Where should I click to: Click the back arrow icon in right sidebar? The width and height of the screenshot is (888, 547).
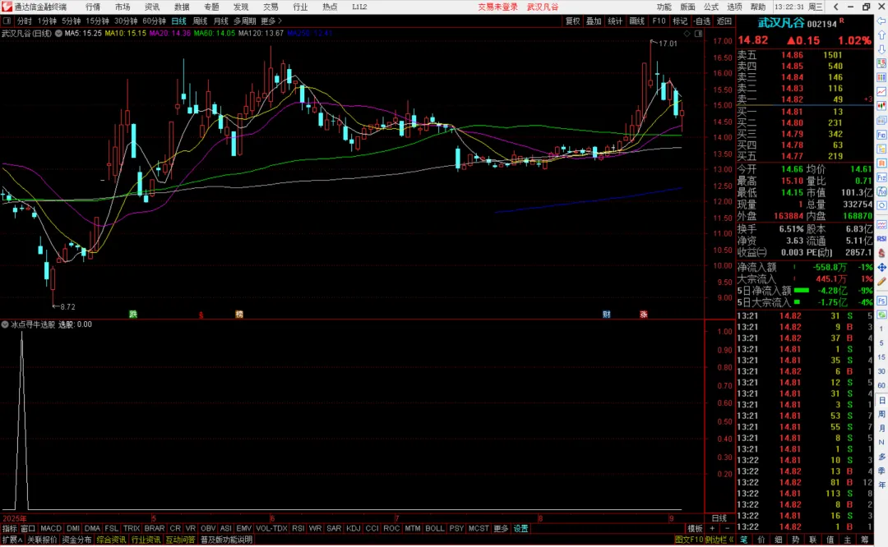pyautogui.click(x=881, y=21)
